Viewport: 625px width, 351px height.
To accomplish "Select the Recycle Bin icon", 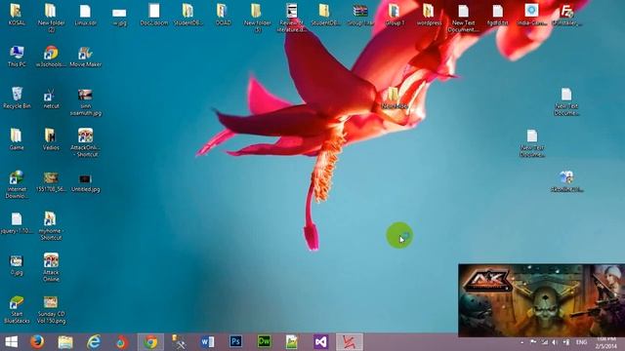I will pos(17,97).
